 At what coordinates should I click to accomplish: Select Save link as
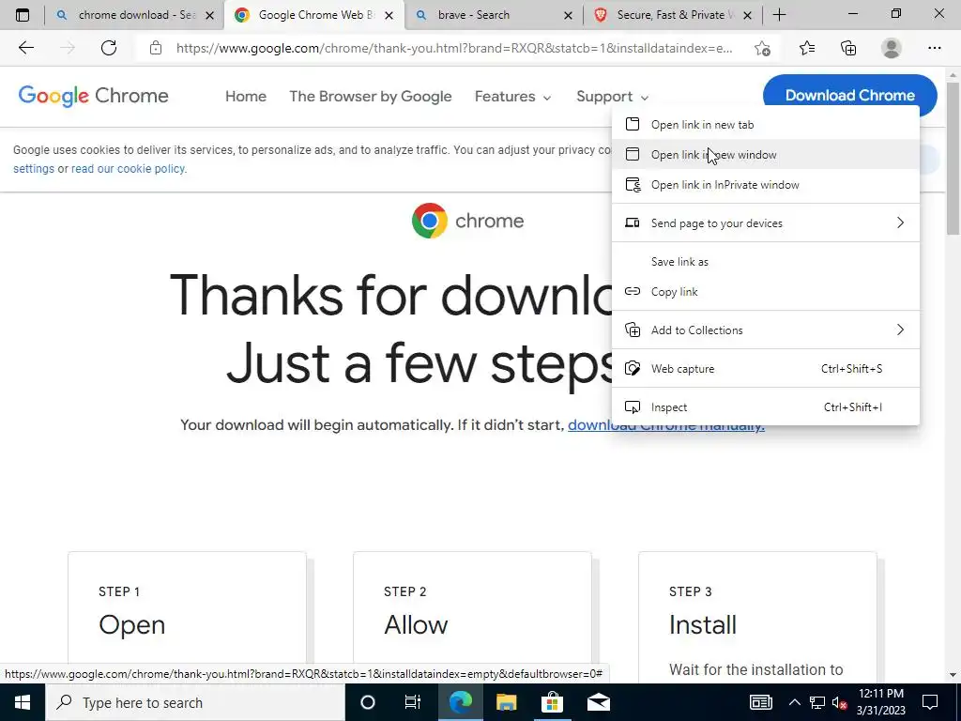(766, 262)
